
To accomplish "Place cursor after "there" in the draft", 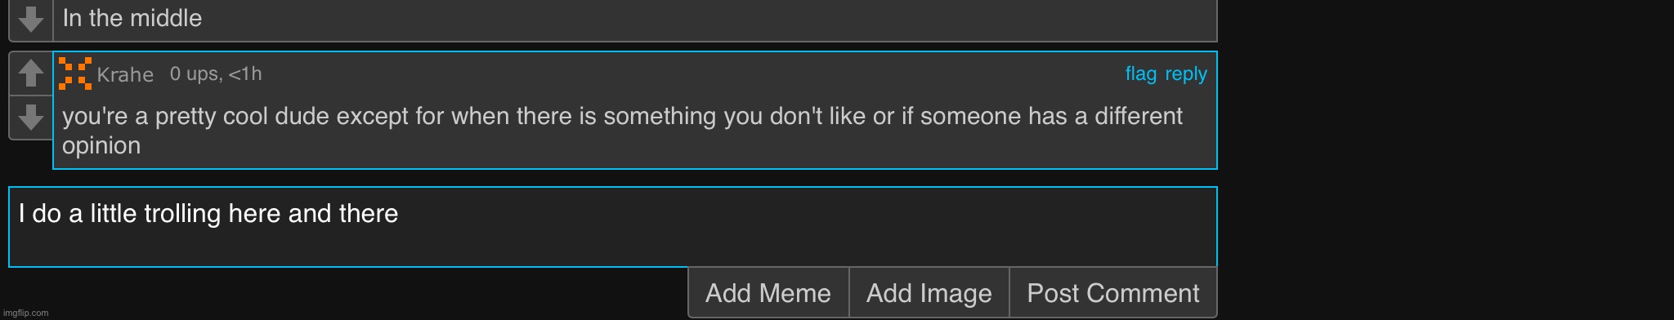I will point(400,214).
